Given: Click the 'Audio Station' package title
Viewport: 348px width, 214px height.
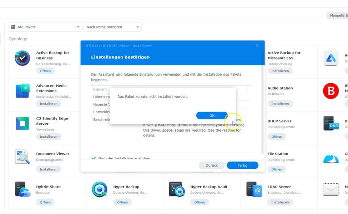Looking at the screenshot, I should tap(280, 88).
